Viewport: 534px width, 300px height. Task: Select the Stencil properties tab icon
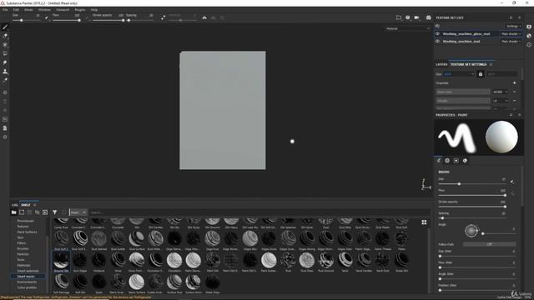click(x=456, y=161)
